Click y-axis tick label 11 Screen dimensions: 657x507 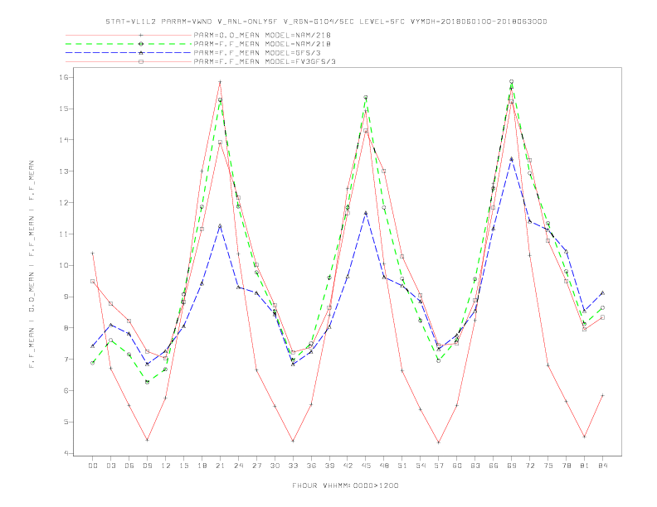coord(66,234)
